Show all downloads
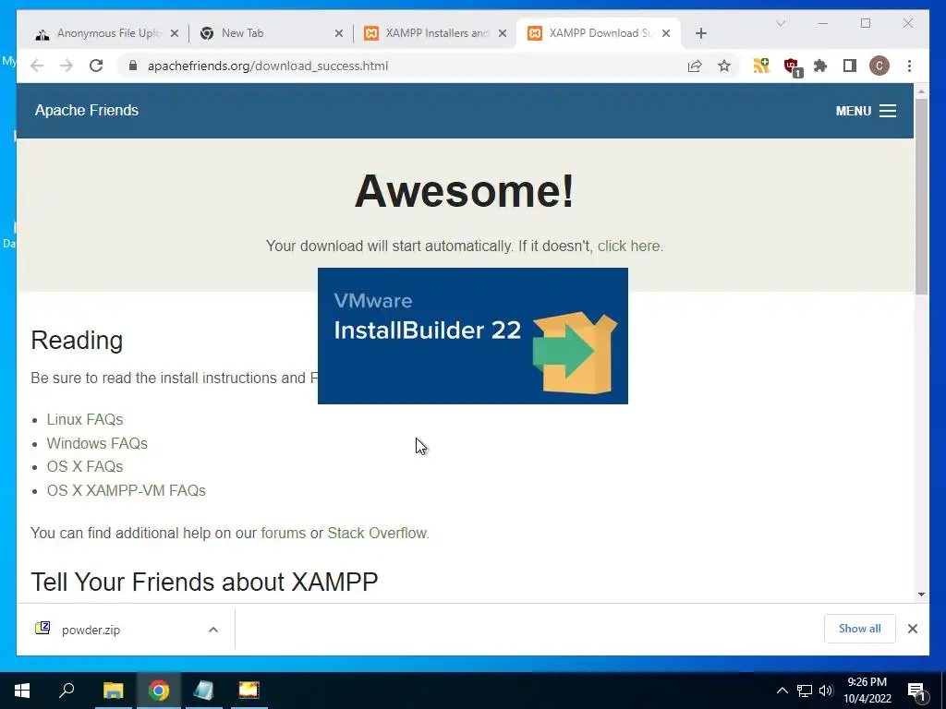The image size is (946, 709). click(x=860, y=629)
